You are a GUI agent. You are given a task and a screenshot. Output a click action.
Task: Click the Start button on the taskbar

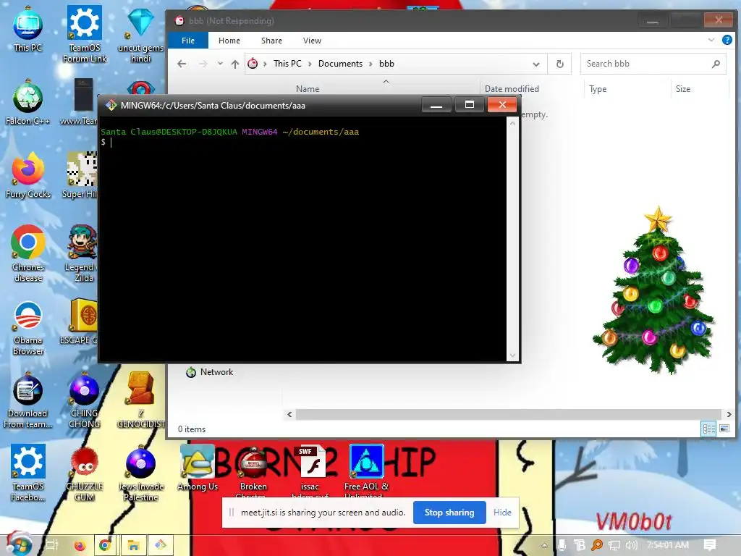pyautogui.click(x=19, y=544)
